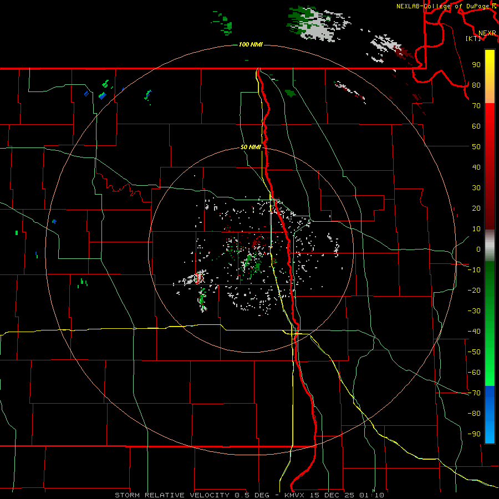
Task: Select the -10 knot scale label
Action: (474, 270)
